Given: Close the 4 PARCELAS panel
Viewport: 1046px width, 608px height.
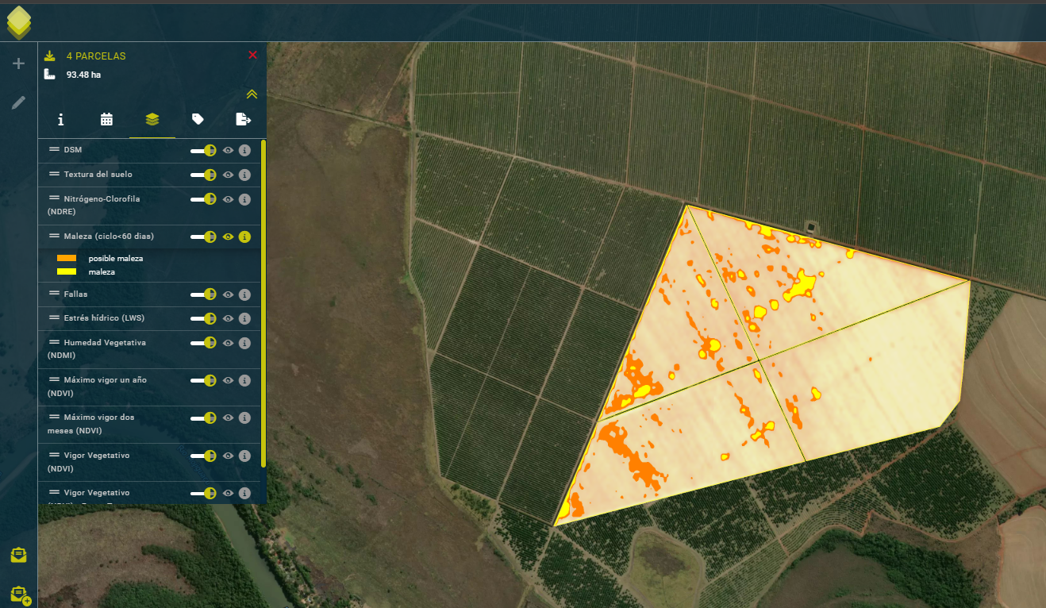Looking at the screenshot, I should coord(252,55).
